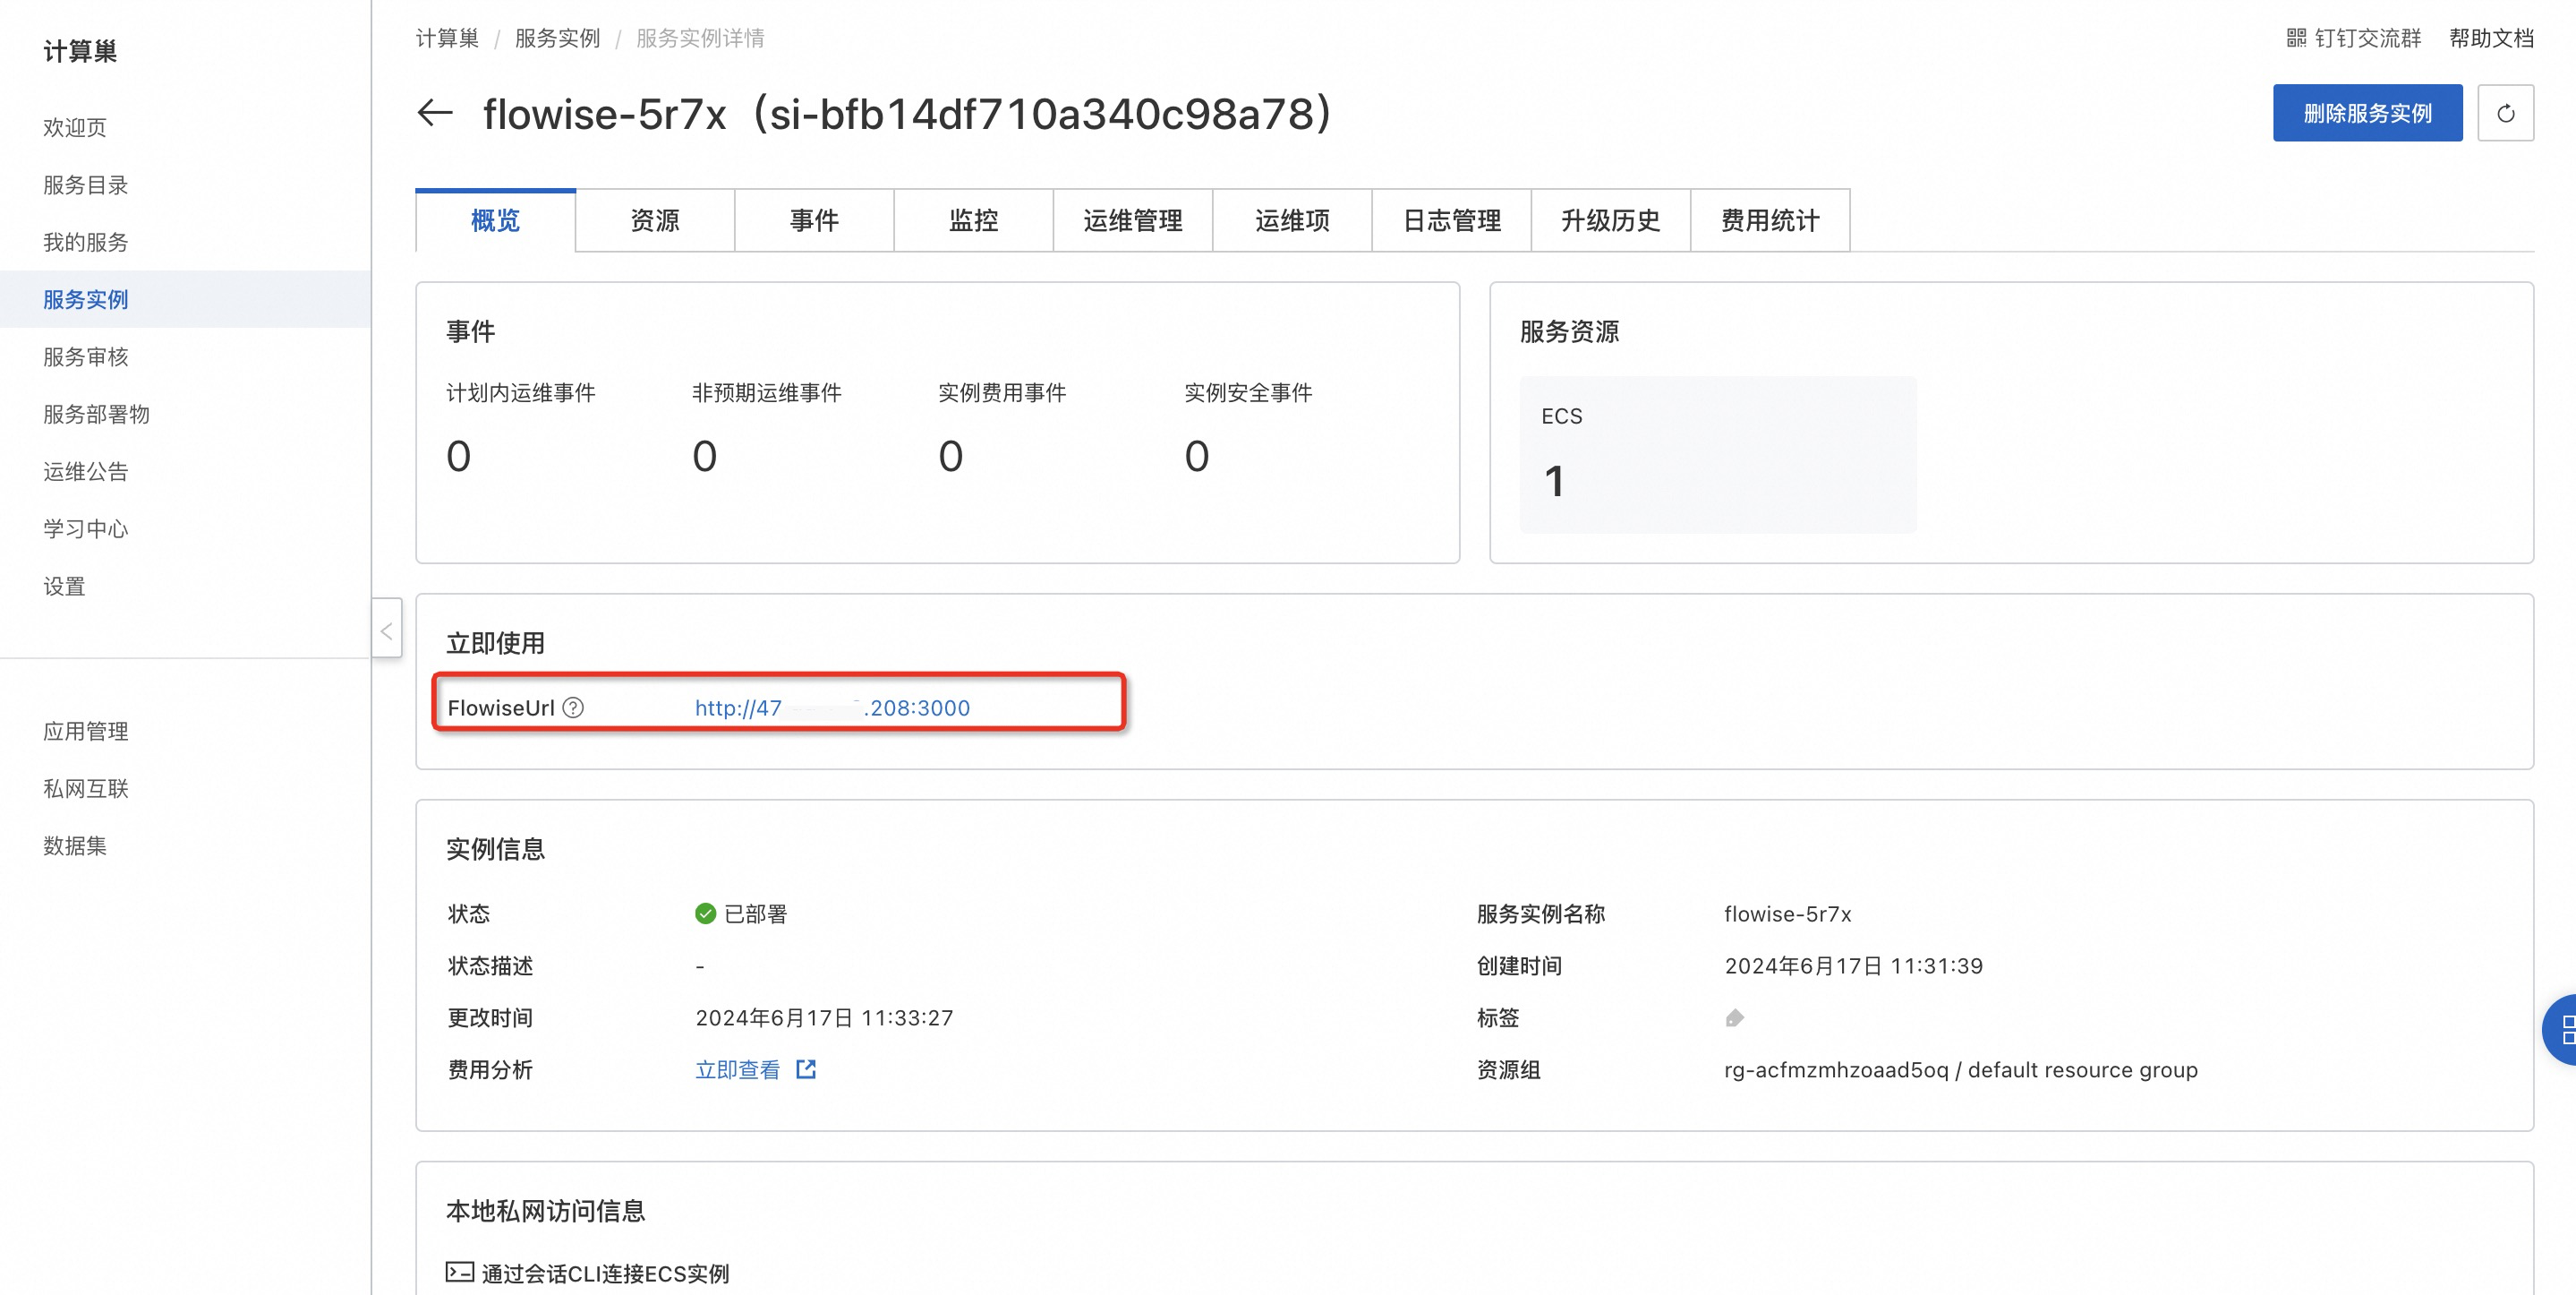
Task: Open the 钉钉交流群 chat icon
Action: [x=2297, y=37]
